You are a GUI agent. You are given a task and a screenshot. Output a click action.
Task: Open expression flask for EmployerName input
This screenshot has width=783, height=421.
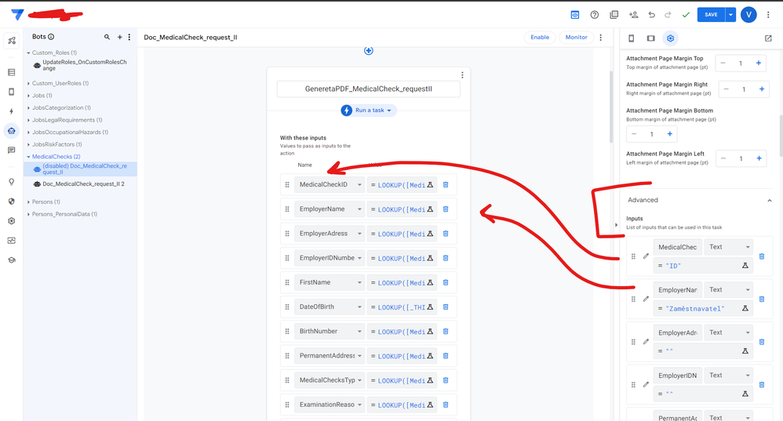coord(430,209)
